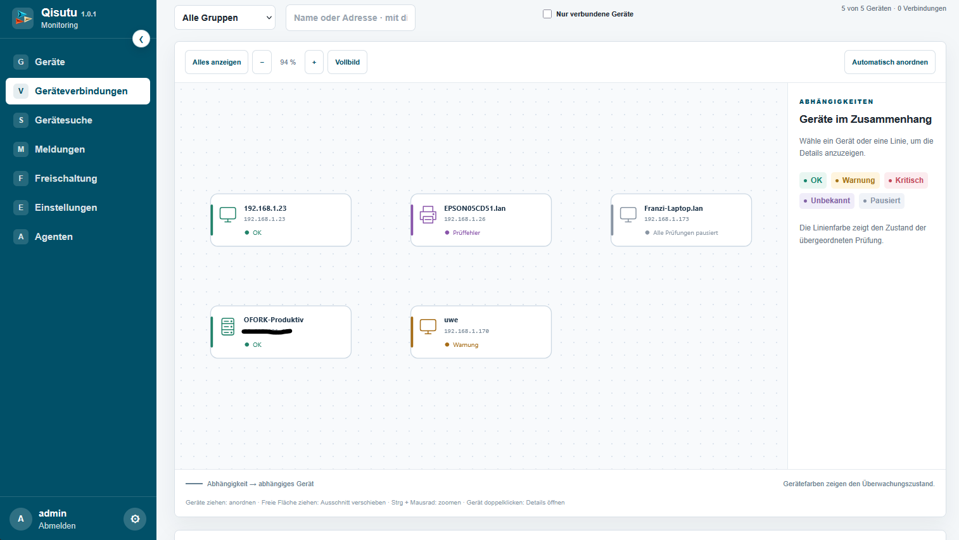Screen dimensions: 959x540
Task: Open settings gear icon next to admin
Action: 135,519
